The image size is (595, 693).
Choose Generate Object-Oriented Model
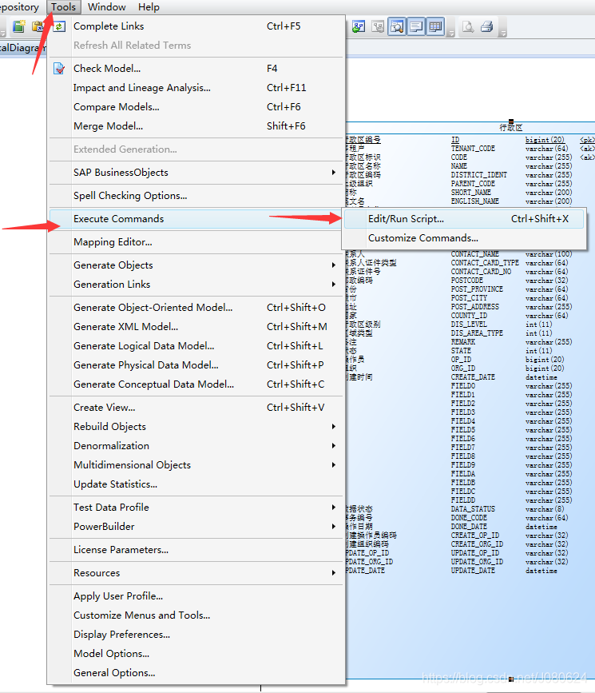[x=196, y=308]
